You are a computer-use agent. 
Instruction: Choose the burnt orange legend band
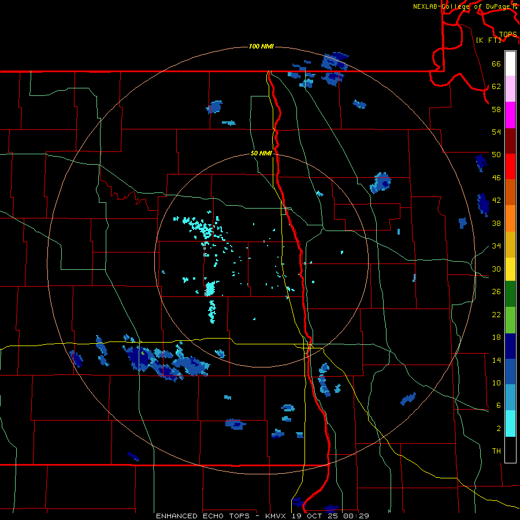click(x=510, y=192)
